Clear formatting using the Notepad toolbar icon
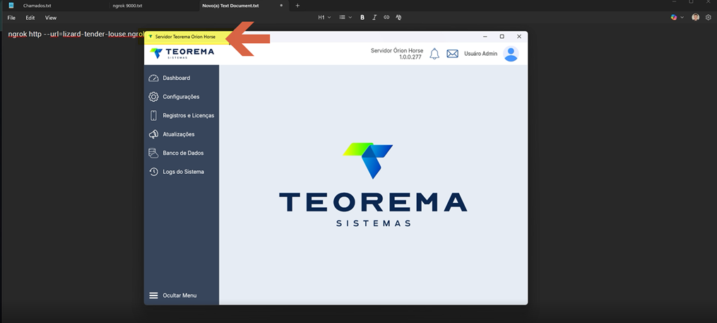The width and height of the screenshot is (717, 323). click(398, 18)
